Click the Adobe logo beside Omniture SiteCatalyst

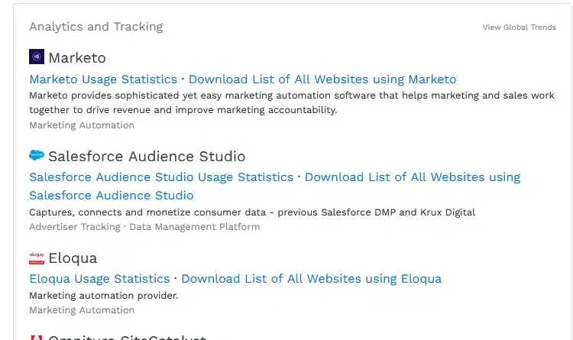click(37, 337)
